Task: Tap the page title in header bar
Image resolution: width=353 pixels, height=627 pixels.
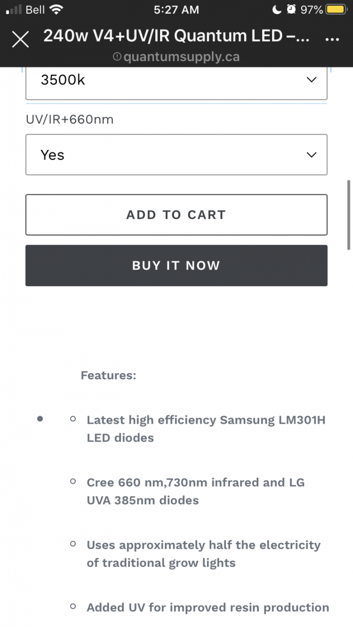Action: (x=176, y=37)
